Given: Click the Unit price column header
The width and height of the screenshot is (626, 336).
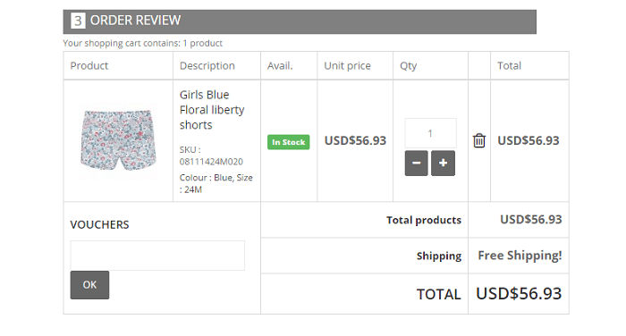Looking at the screenshot, I should pos(347,66).
